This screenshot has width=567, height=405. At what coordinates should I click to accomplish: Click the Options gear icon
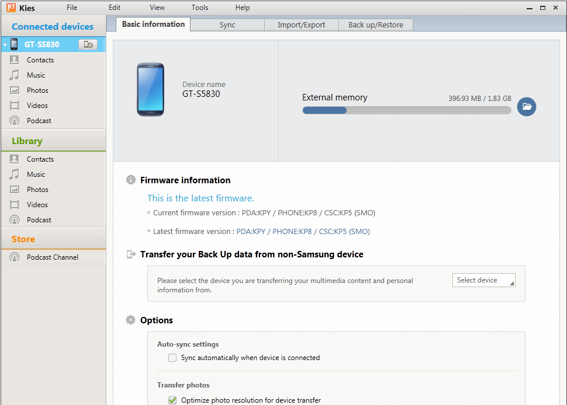click(130, 320)
